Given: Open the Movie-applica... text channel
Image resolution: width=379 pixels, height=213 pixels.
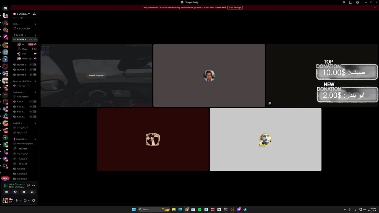Looking at the screenshot, I should coord(25,143).
